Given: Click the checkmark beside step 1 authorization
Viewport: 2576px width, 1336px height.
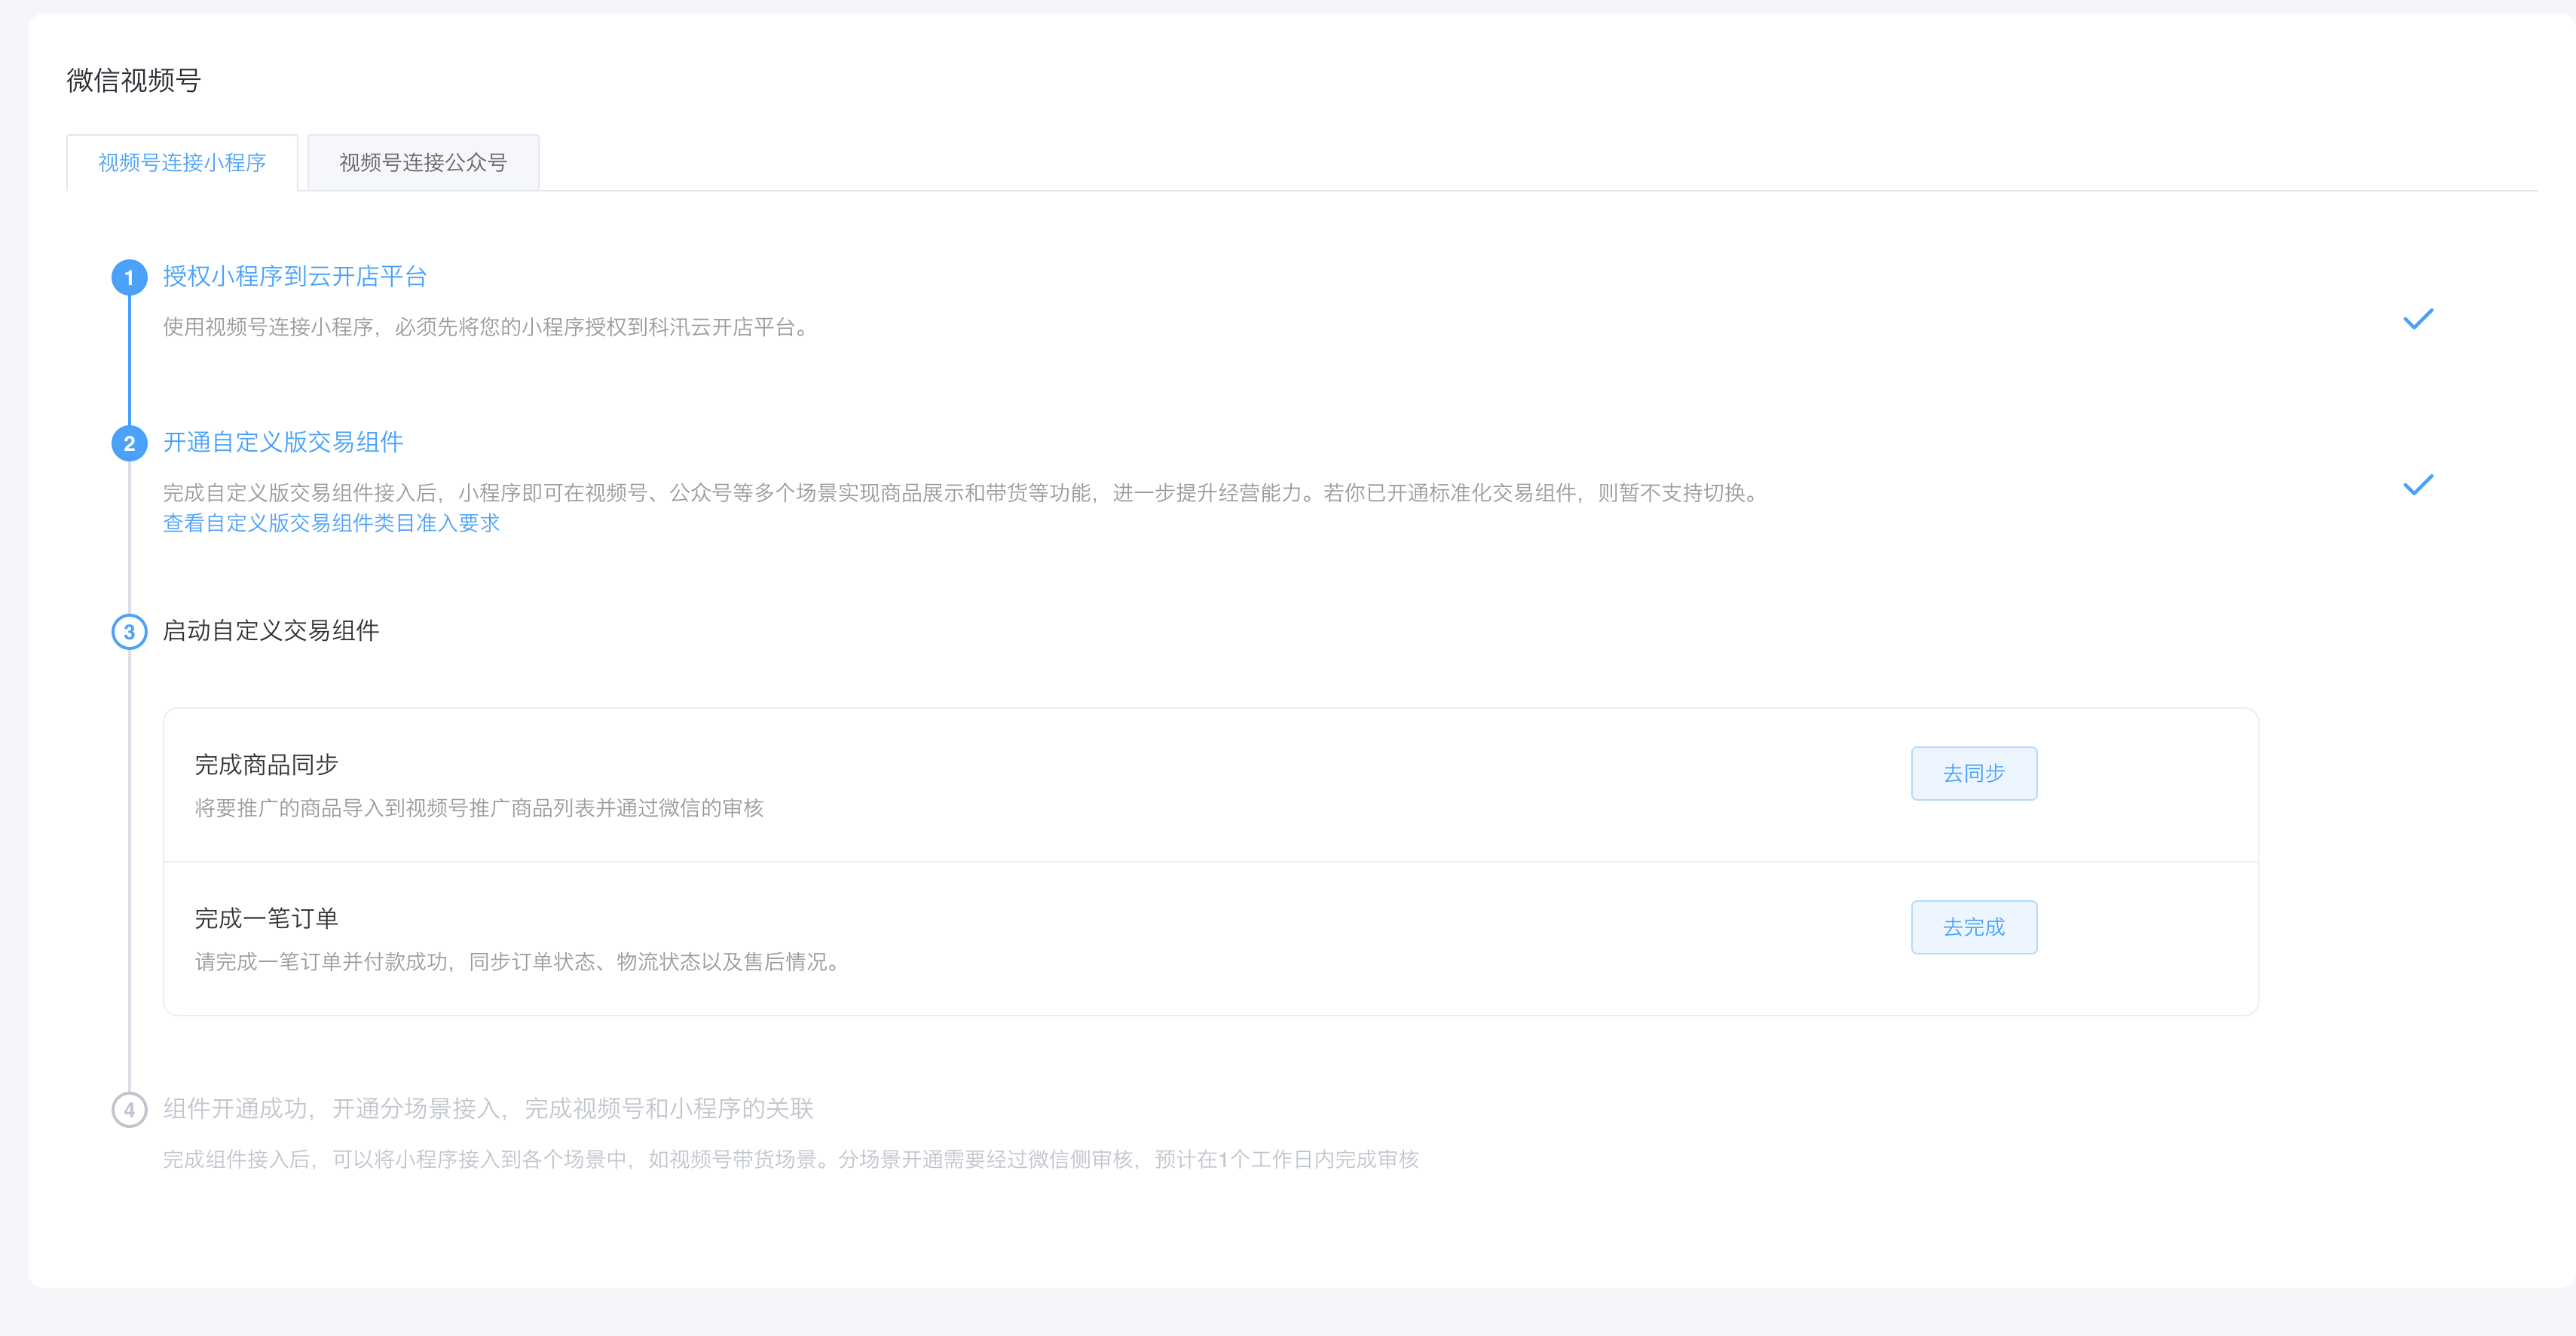Looking at the screenshot, I should pos(2417,319).
